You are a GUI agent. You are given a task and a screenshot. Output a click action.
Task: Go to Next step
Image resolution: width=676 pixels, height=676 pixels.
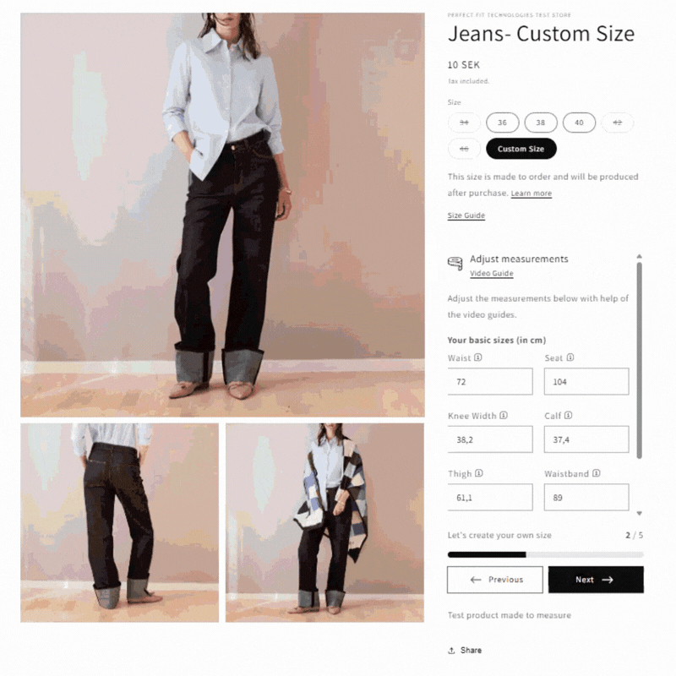(596, 580)
